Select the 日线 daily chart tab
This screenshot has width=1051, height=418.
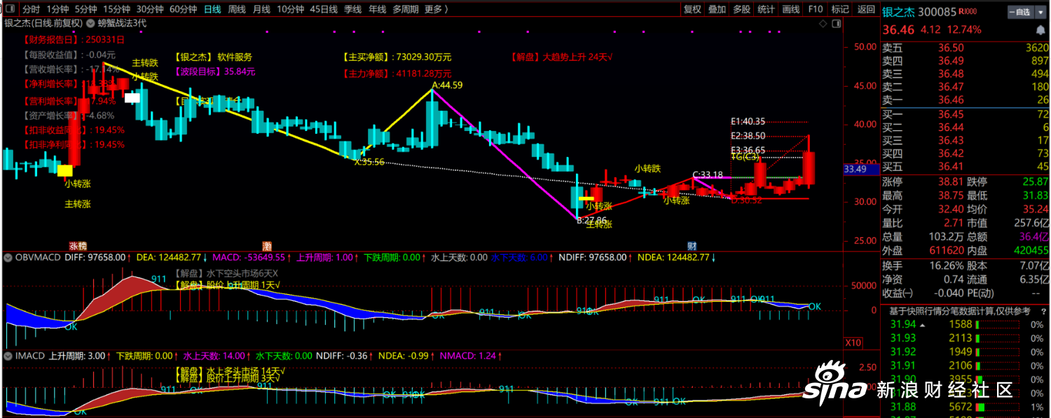(212, 10)
